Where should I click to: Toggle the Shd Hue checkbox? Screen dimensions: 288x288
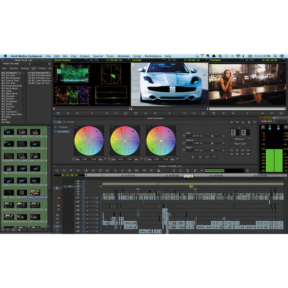73,159
